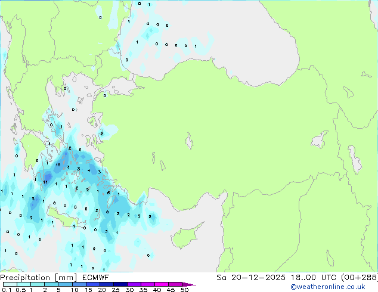Screen dimensions: 378x292
Task: Pick the 30–35 mm legend color swatch
Action: (x=134, y=284)
